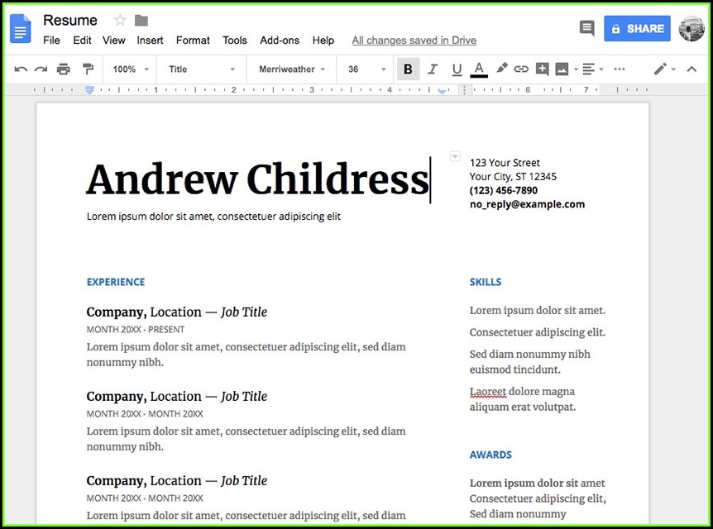The image size is (713, 529).
Task: Click the undo arrow icon
Action: 21,69
